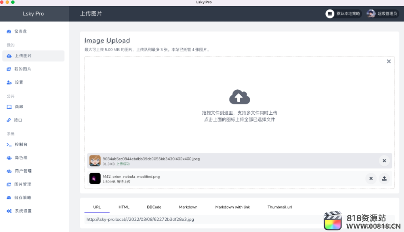
Task: Click the 我的图片 images icon in sidebar
Action: [9, 69]
